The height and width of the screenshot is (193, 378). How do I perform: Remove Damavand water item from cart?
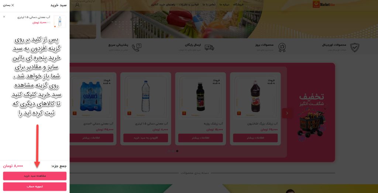tap(4, 17)
